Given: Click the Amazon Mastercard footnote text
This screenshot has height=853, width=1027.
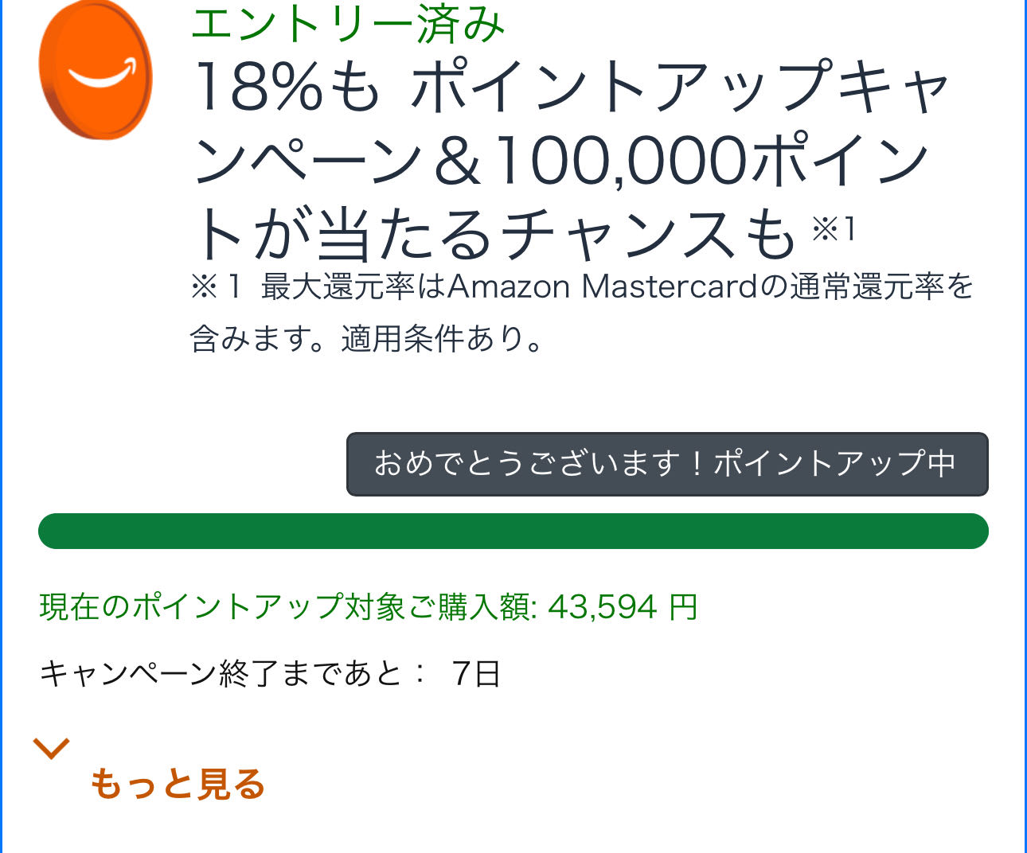Looking at the screenshot, I should (x=602, y=286).
